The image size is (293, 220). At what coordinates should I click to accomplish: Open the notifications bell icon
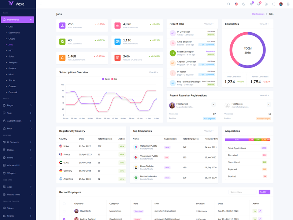(259, 4)
